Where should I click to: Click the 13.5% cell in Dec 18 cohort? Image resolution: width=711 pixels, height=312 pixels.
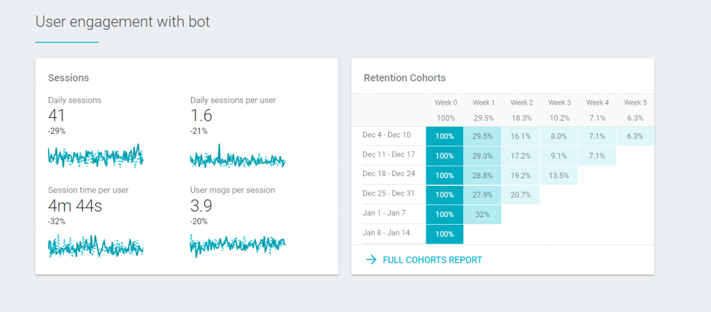(x=559, y=176)
